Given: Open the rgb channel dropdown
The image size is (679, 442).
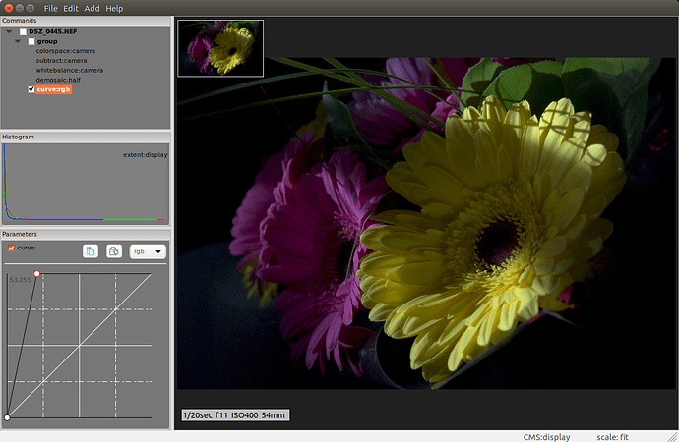Looking at the screenshot, I should [x=147, y=251].
